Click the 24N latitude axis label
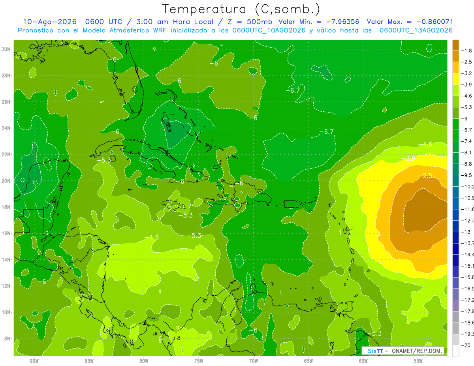This screenshot has width=474, height=366. coord(6,128)
